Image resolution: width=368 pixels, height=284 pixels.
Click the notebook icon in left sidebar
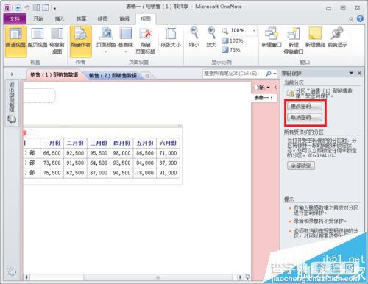click(12, 119)
